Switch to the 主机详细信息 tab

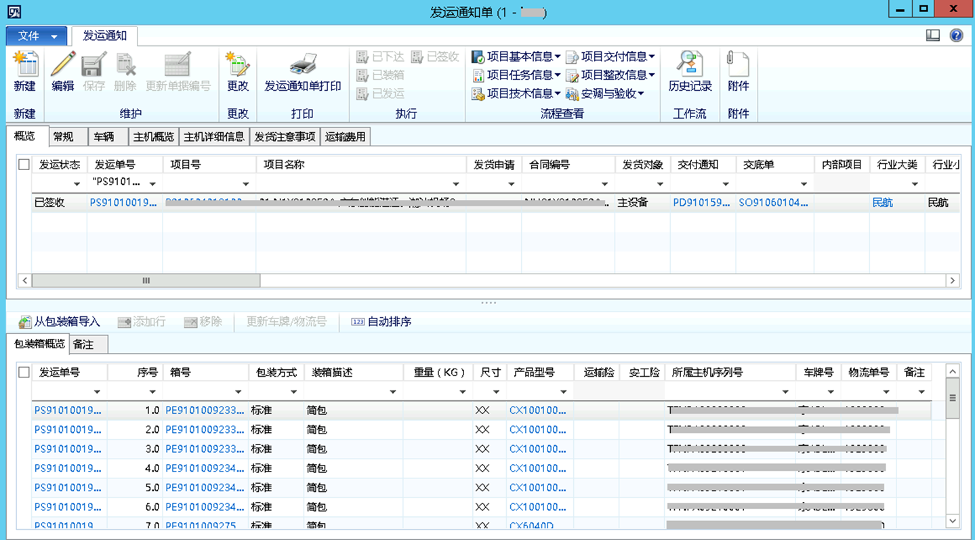pos(214,137)
